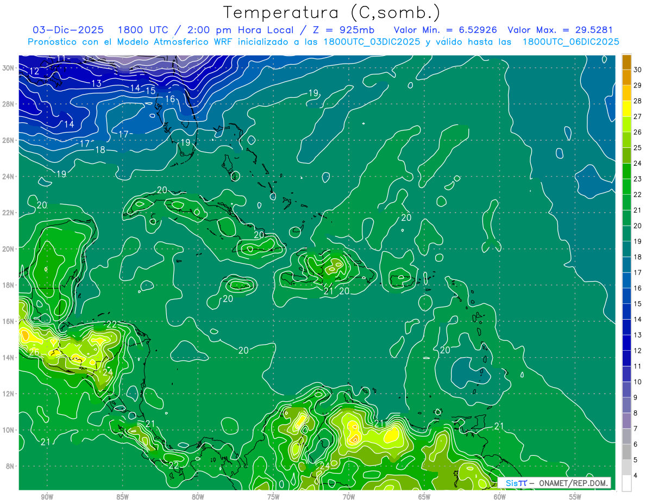Click the "12" contour label on the map
The image size is (652, 504).
point(34,71)
